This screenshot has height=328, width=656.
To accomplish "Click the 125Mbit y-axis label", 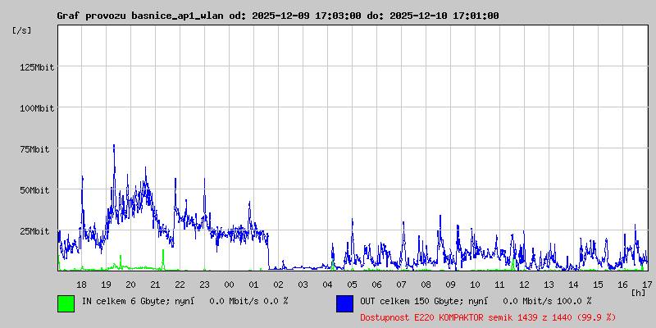I will tap(35, 67).
